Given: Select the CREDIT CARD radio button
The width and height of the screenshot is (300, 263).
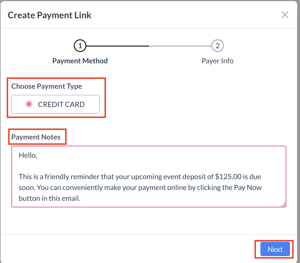Looking at the screenshot, I should (x=29, y=104).
